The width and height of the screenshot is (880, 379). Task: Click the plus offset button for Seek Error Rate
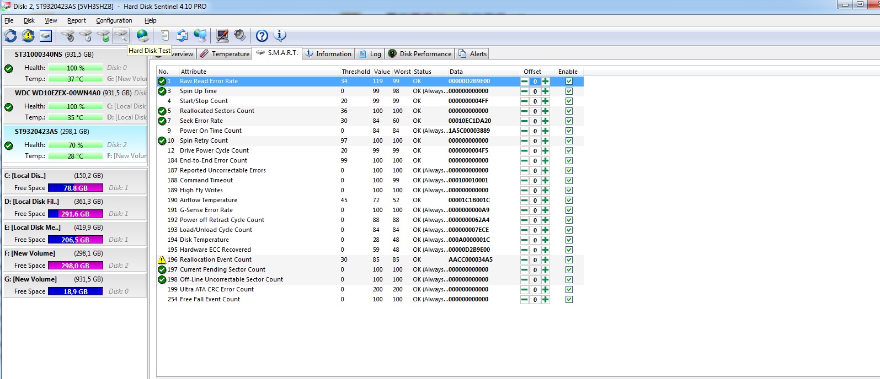tap(545, 121)
